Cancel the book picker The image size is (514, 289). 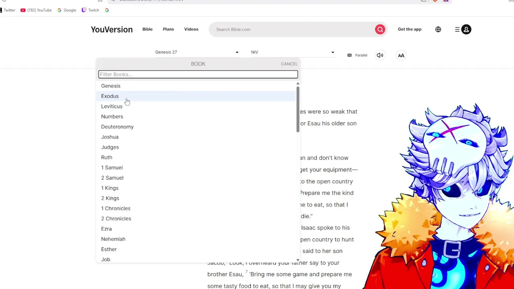tap(289, 64)
